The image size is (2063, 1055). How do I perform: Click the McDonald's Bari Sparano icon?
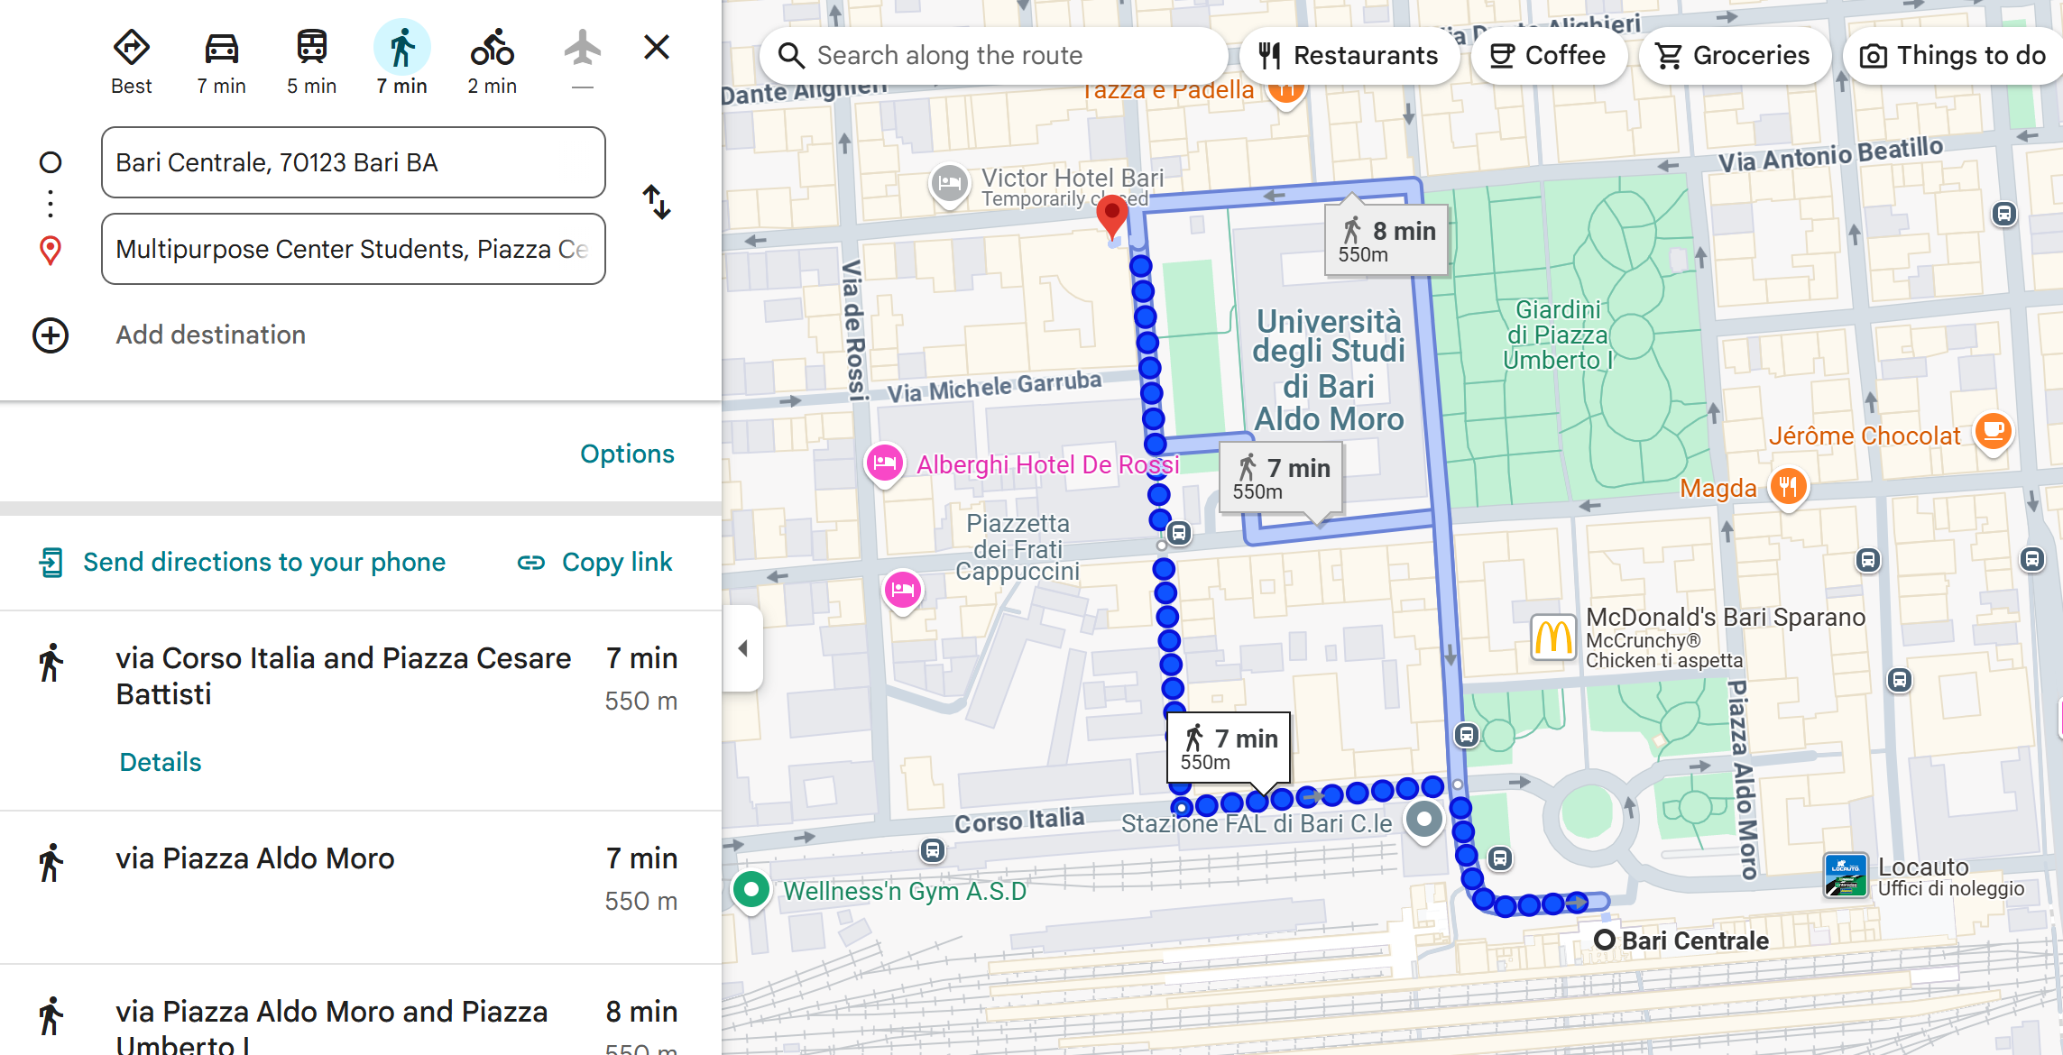(x=1552, y=638)
